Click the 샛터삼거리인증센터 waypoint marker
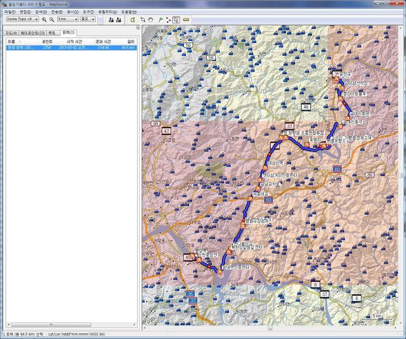This screenshot has height=339, width=406. click(x=259, y=180)
